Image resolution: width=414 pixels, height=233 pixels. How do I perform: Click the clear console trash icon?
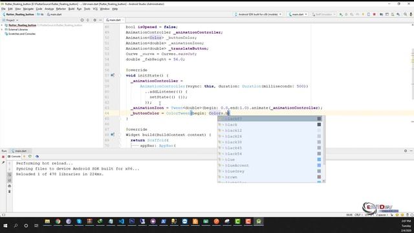10,192
